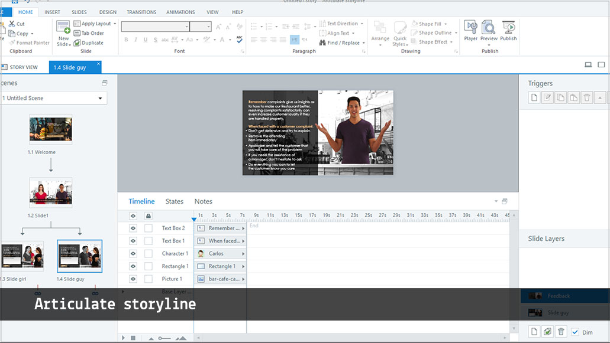Click the Publish icon in ribbon
The image size is (610, 343).
[x=508, y=31]
